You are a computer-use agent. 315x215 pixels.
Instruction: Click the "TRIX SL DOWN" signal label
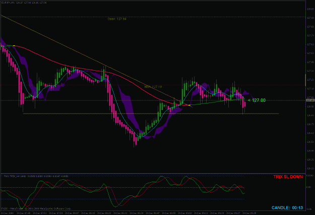pyautogui.click(x=288, y=177)
